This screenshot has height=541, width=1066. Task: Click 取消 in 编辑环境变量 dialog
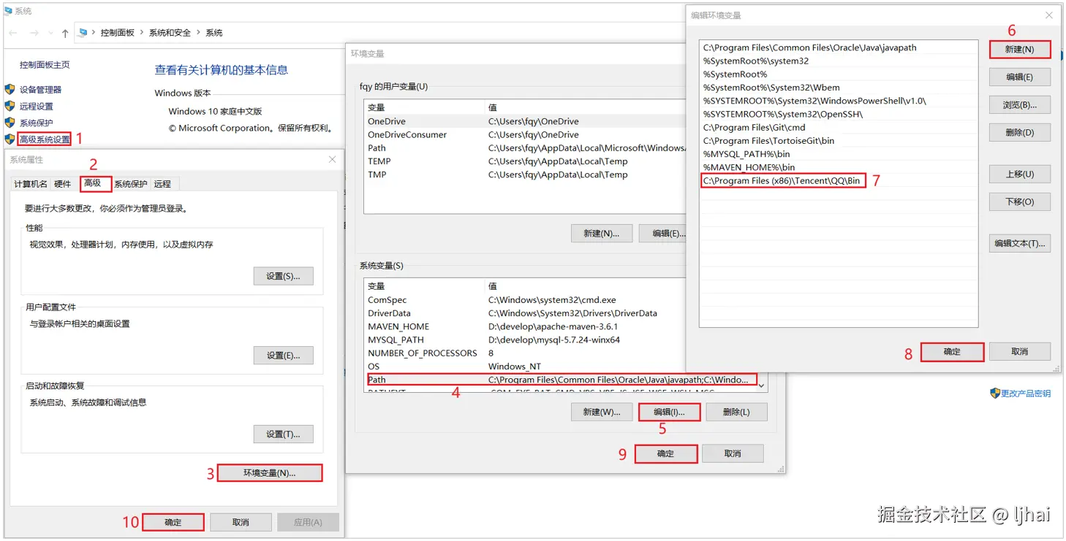[1019, 352]
